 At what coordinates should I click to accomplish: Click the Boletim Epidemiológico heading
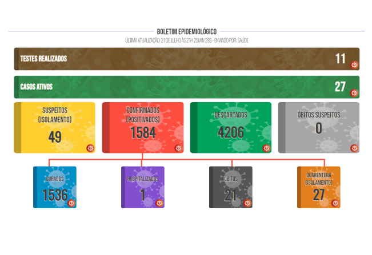click(x=187, y=31)
